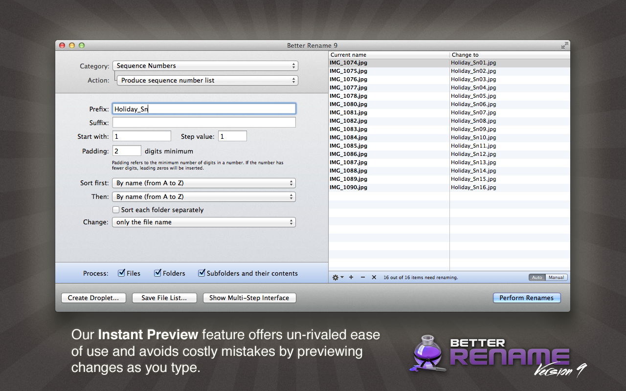This screenshot has height=391, width=626.
Task: Click the minus icon to remove item
Action: click(363, 277)
